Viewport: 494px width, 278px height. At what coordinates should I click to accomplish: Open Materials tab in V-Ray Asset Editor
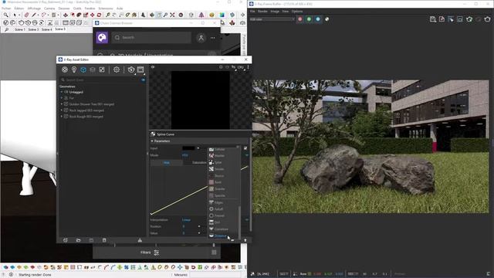[65, 69]
